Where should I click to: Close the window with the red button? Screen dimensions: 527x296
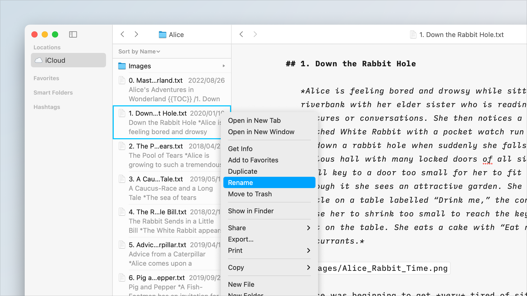point(34,34)
